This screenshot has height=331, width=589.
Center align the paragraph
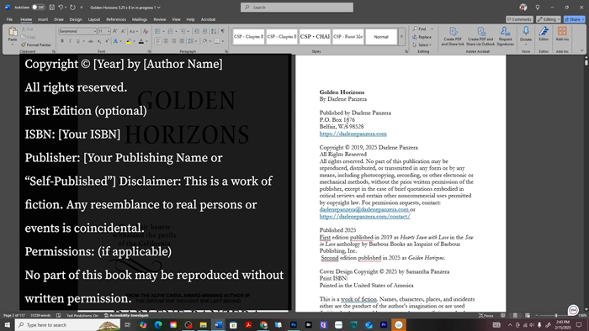click(166, 41)
